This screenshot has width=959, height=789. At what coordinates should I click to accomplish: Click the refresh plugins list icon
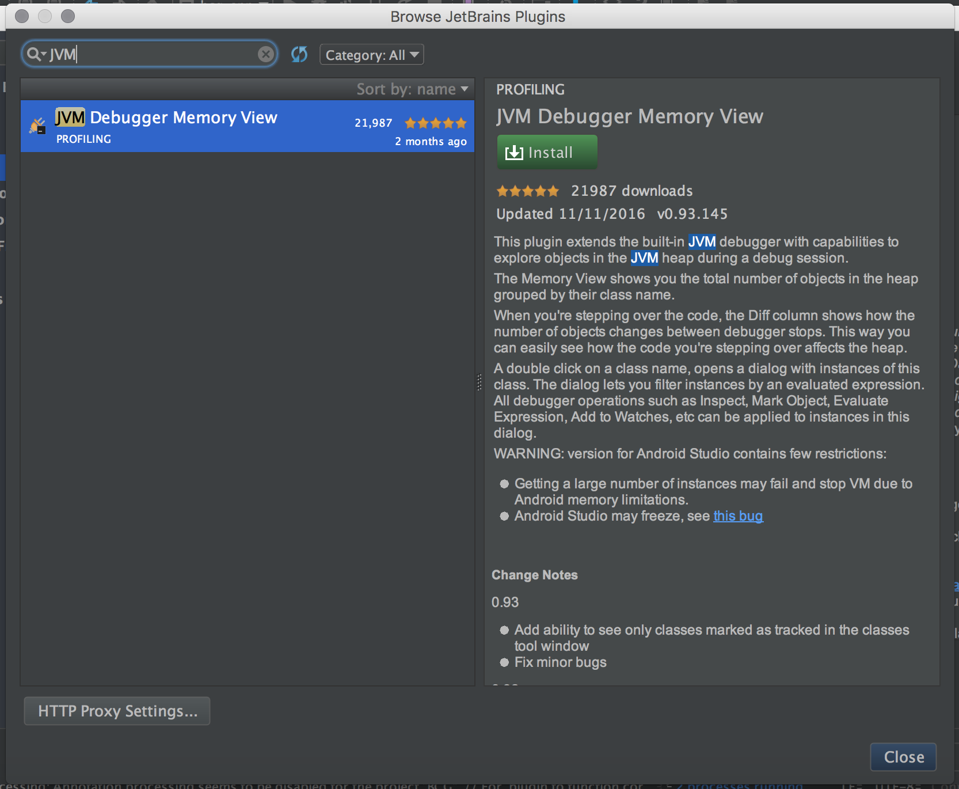coord(299,54)
